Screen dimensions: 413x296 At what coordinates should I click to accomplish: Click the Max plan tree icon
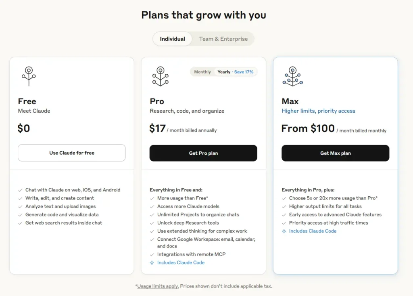292,76
